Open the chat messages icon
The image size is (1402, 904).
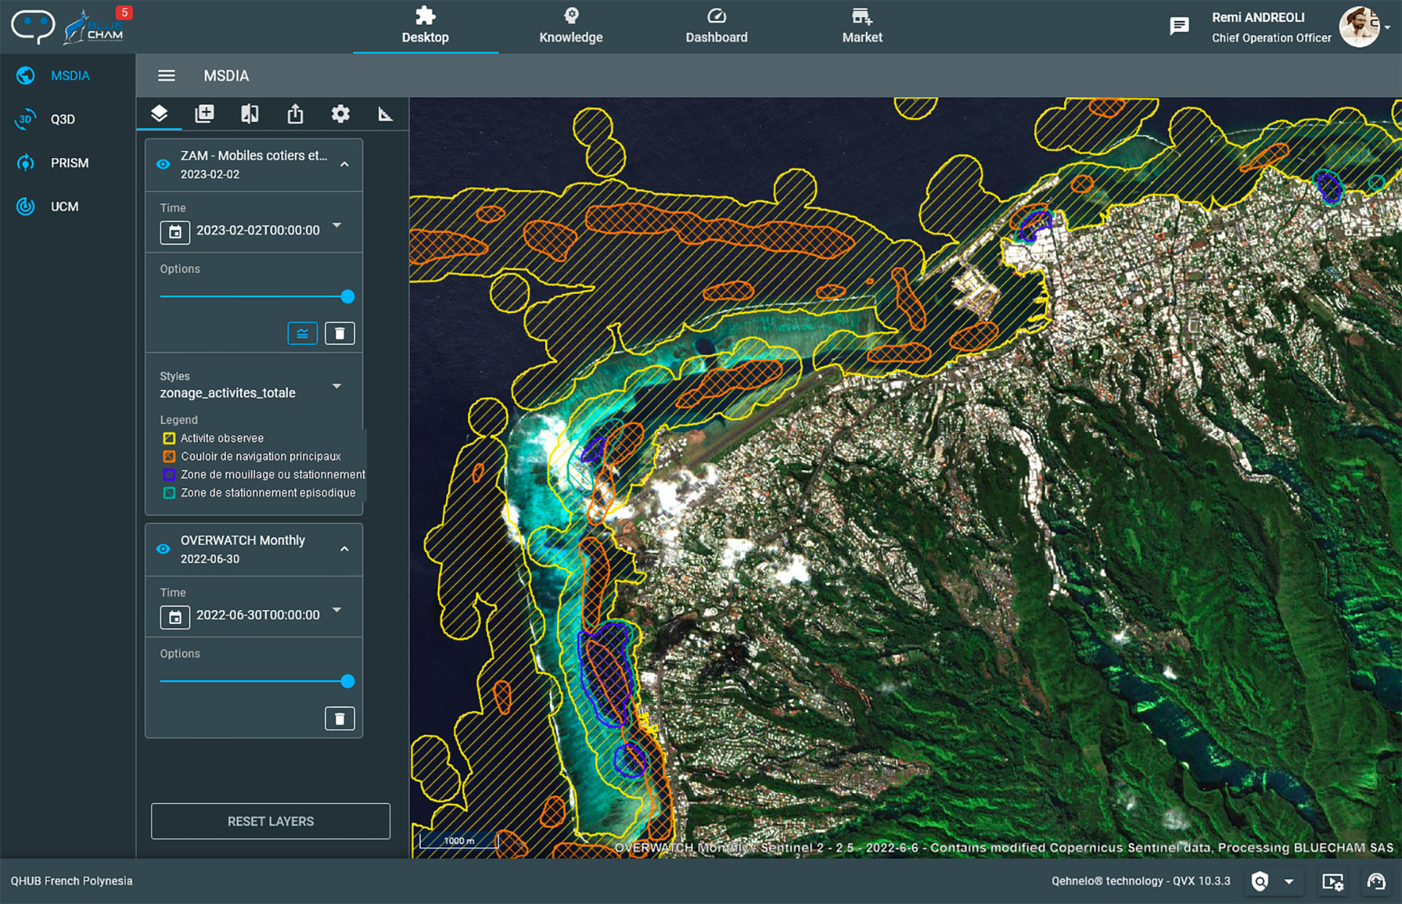pyautogui.click(x=1179, y=27)
